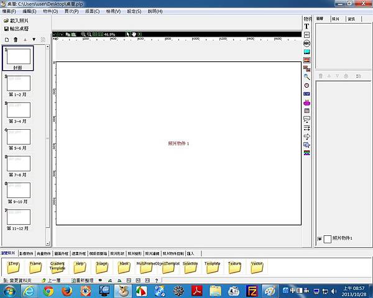Open the 說明(H) menu
Viewport: 373px width, 298px height.
pos(155,11)
